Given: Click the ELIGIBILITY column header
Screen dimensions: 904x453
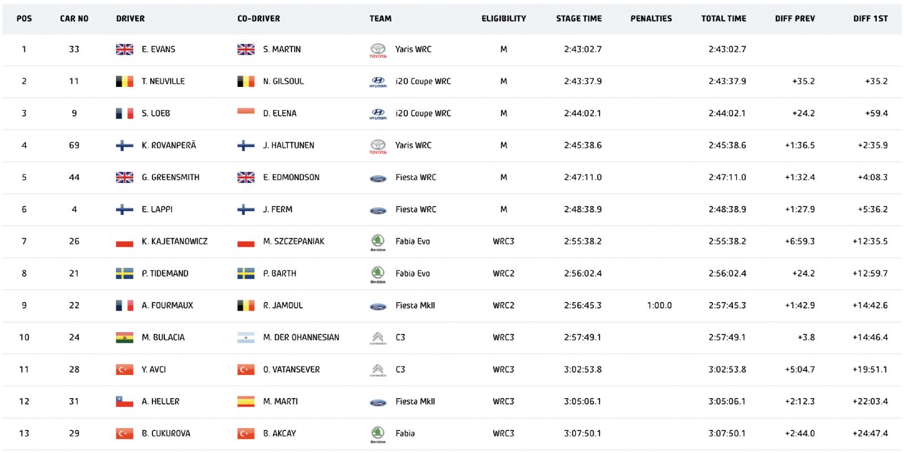Looking at the screenshot, I should pyautogui.click(x=503, y=19).
